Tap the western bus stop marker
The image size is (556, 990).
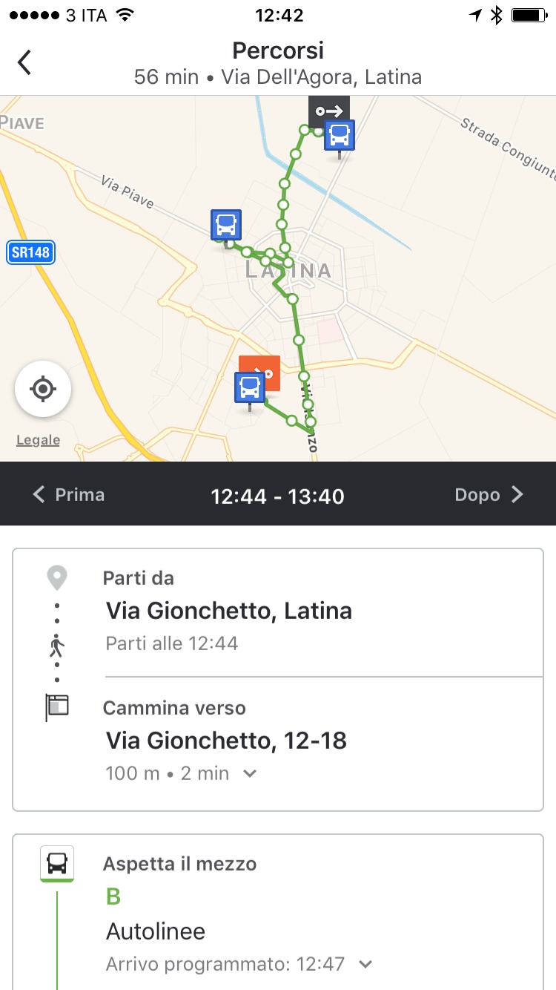click(226, 224)
